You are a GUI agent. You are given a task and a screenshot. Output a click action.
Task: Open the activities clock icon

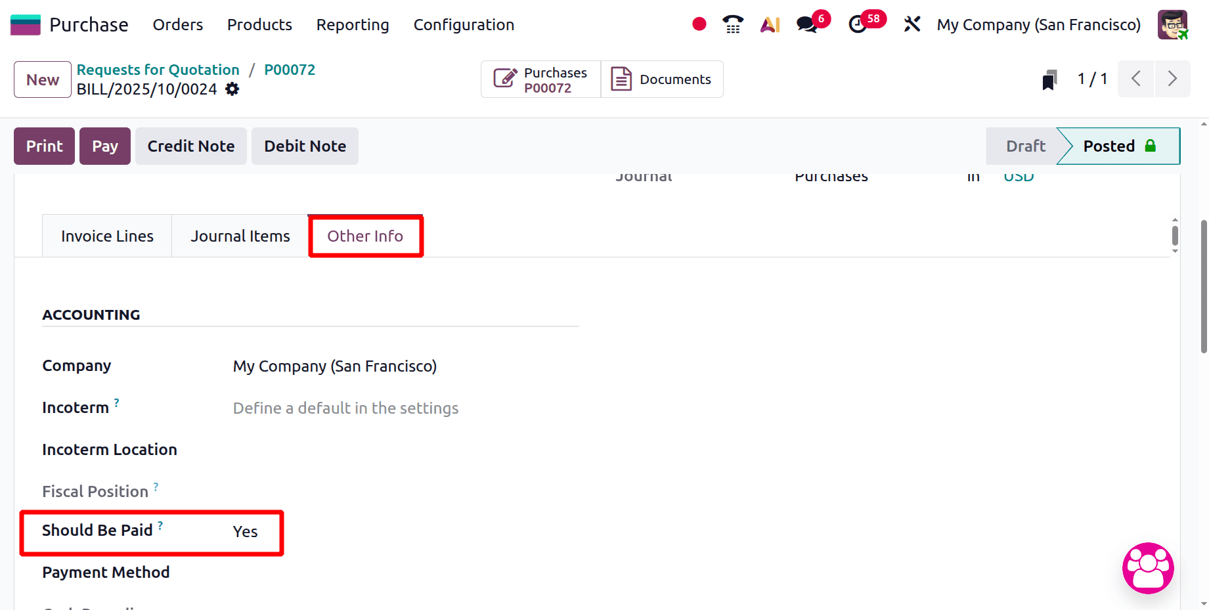pos(858,24)
